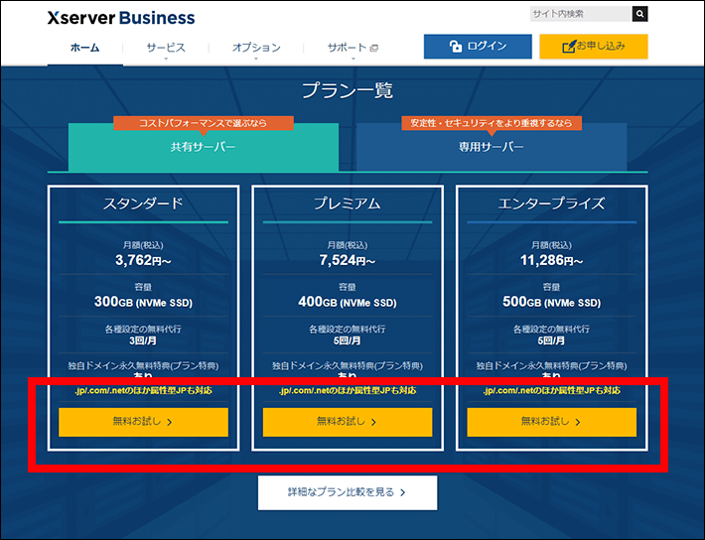Viewport: 705px width, 540px height.
Task: Click the site search input field
Action: (581, 14)
